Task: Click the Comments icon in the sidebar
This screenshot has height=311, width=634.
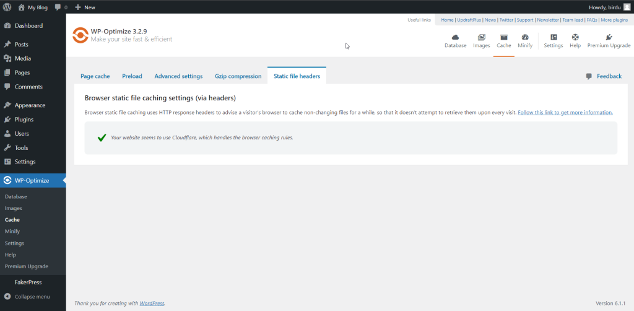Action: tap(7, 87)
